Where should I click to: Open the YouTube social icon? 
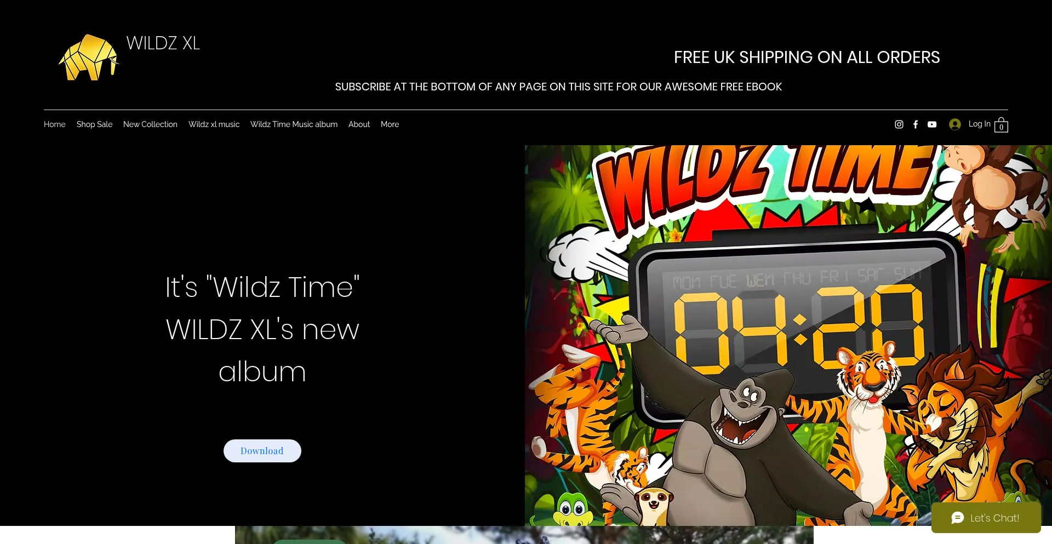coord(932,124)
